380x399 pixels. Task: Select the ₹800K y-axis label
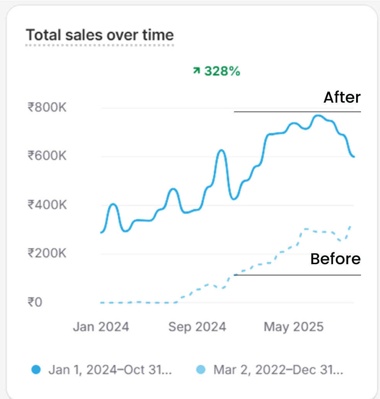[47, 107]
